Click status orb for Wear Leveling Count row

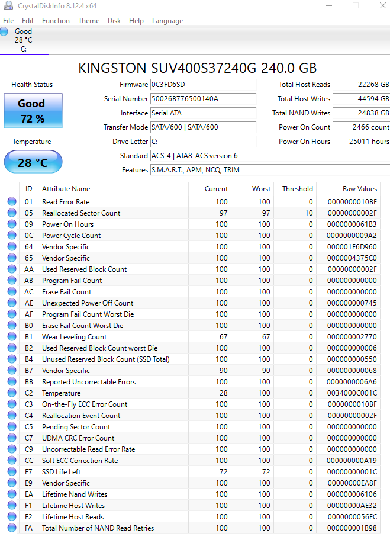tap(12, 336)
